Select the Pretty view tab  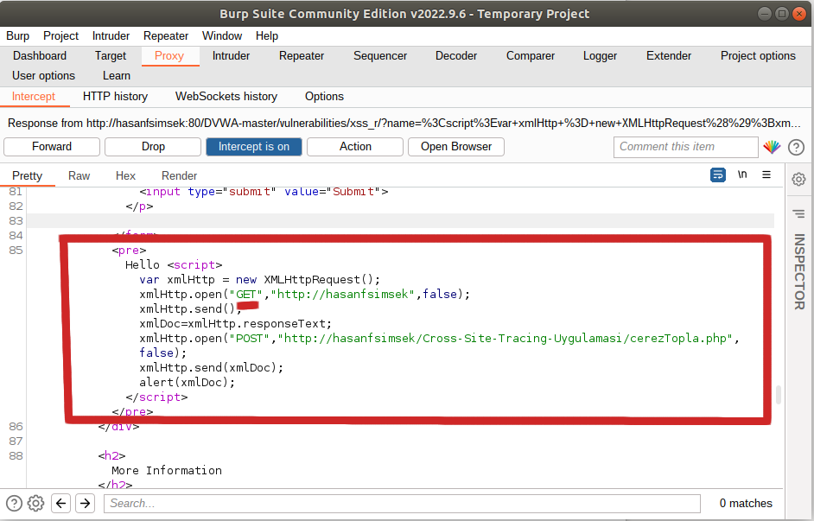28,176
